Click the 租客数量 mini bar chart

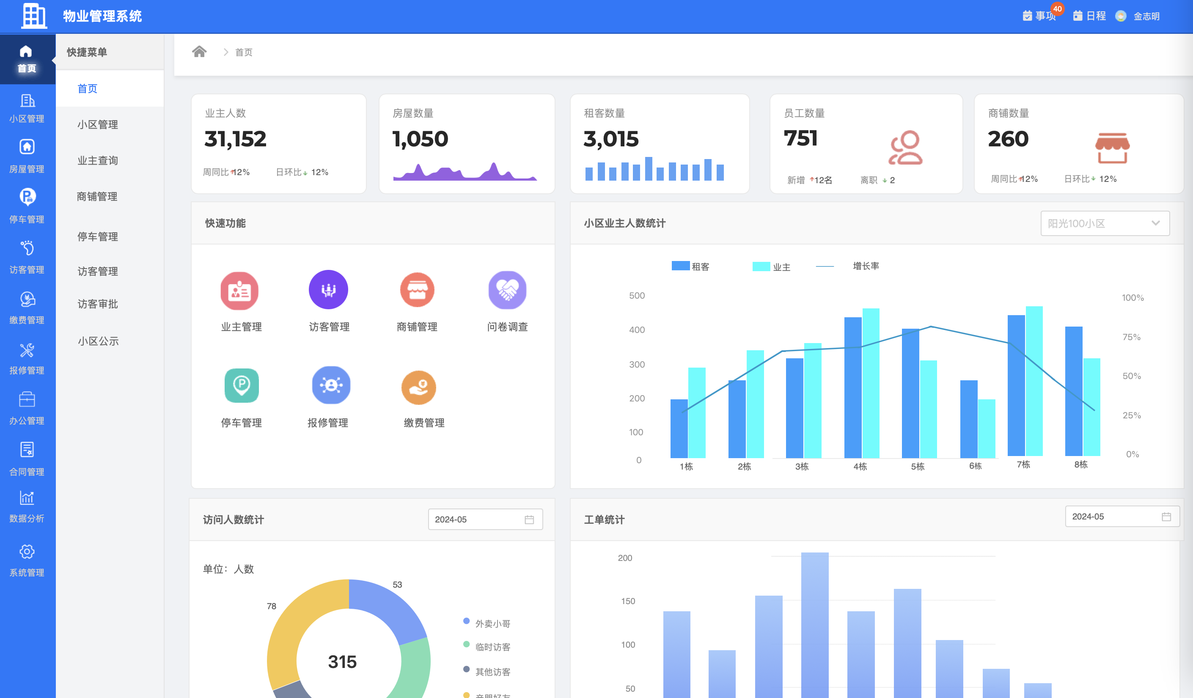pyautogui.click(x=655, y=169)
